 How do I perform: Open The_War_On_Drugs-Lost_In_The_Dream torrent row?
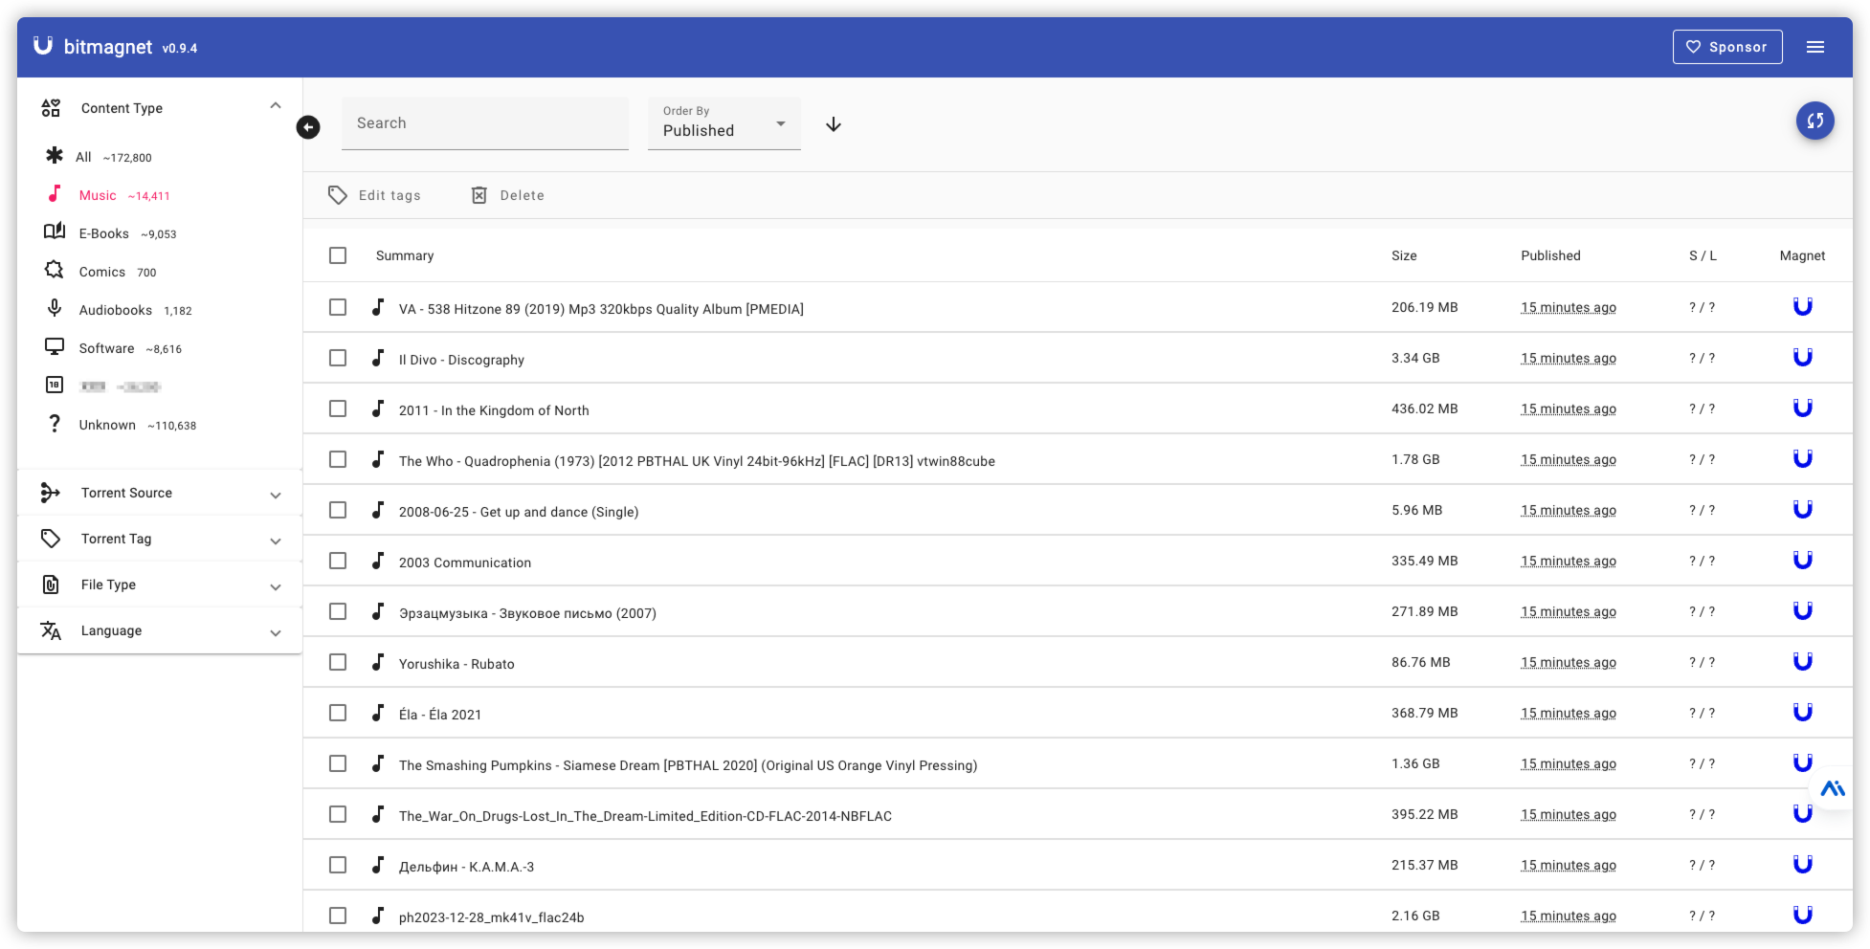(x=1078, y=814)
